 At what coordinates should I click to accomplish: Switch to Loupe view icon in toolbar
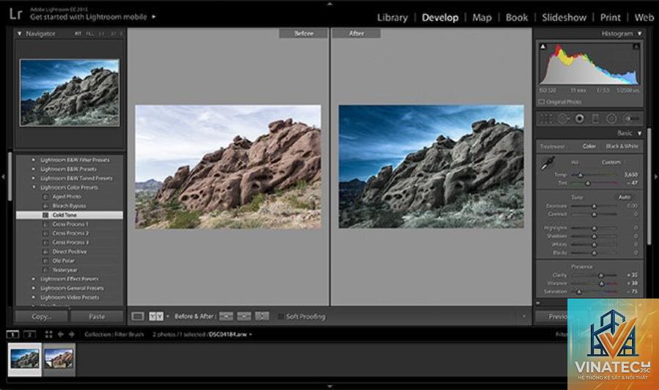coord(138,316)
